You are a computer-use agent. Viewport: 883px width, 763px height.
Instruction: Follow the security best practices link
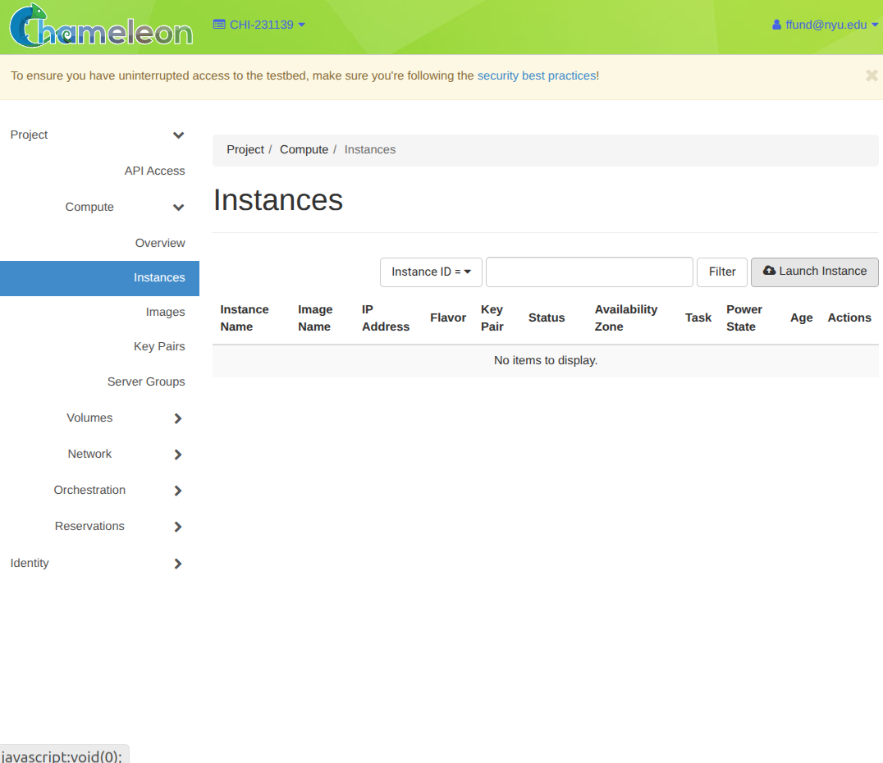coord(537,75)
